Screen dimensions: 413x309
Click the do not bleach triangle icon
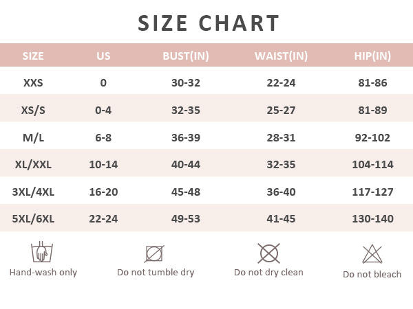point(372,254)
